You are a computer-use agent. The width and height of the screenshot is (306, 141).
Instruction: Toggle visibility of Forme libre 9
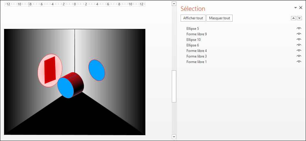click(299, 34)
